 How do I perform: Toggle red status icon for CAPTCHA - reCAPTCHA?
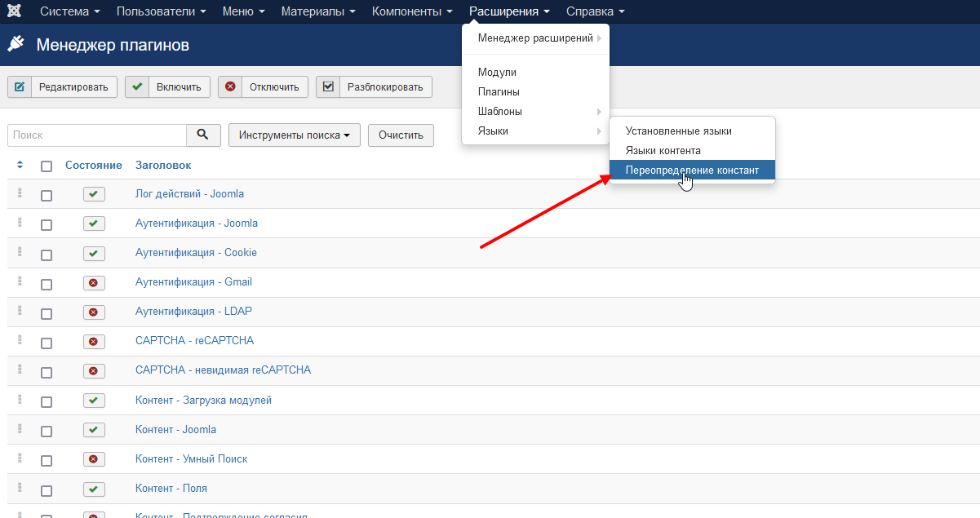pyautogui.click(x=94, y=341)
